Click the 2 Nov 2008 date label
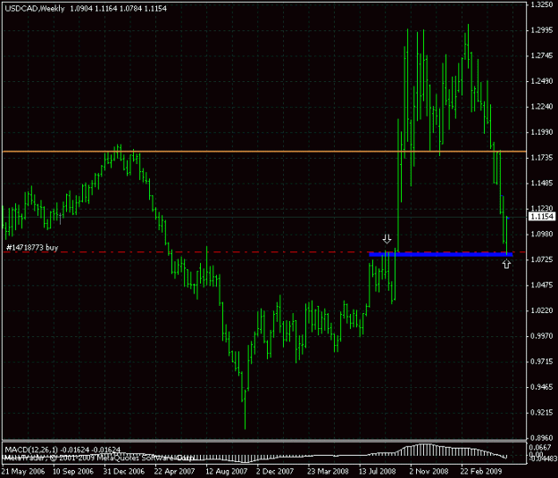 [x=429, y=471]
